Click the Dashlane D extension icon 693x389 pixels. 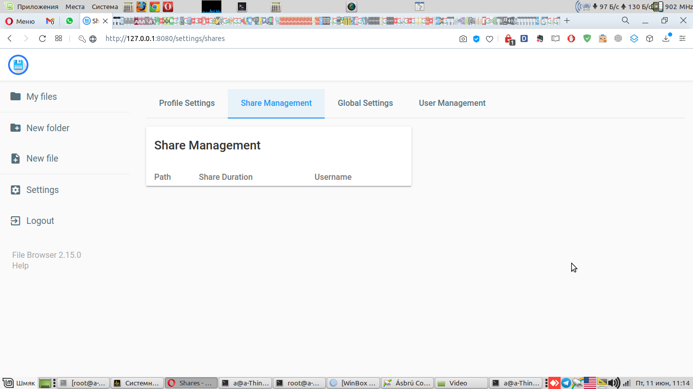click(524, 38)
